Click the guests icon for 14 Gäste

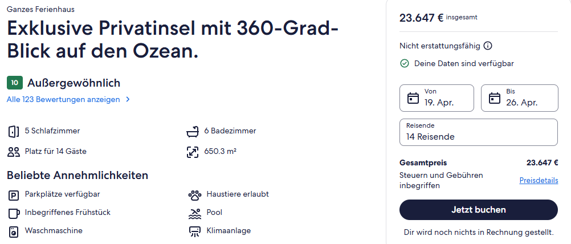tap(14, 152)
